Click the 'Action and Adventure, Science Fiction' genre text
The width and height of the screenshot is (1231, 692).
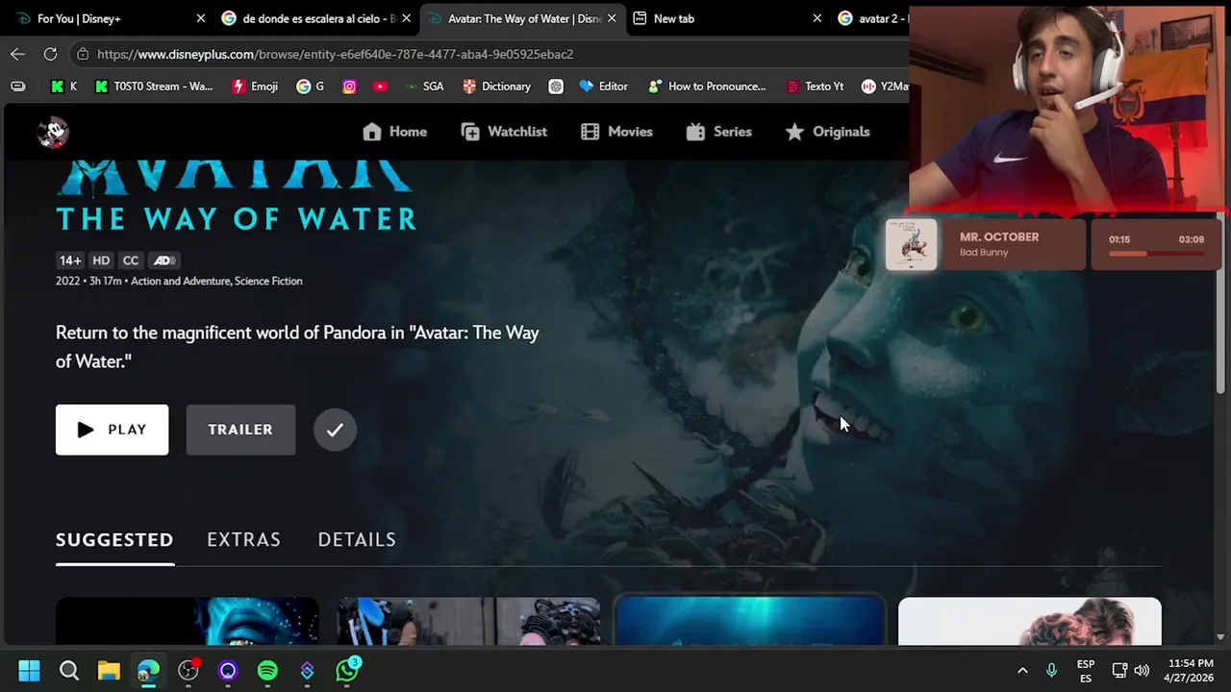coord(216,281)
